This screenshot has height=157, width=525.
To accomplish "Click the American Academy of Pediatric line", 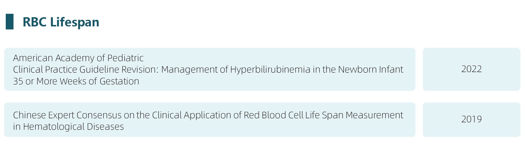I will click(78, 58).
